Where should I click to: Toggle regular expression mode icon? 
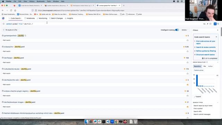coord(207,24)
